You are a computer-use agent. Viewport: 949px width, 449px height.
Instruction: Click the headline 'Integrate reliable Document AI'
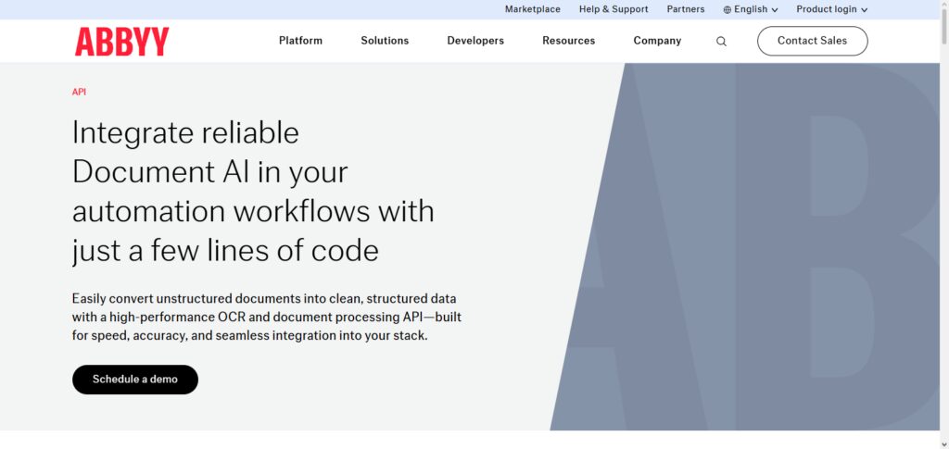(x=253, y=191)
